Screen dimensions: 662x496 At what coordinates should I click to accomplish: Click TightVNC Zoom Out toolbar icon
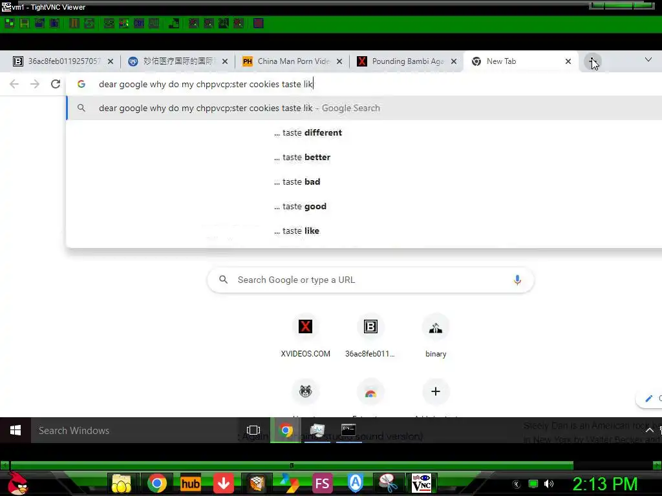click(209, 23)
